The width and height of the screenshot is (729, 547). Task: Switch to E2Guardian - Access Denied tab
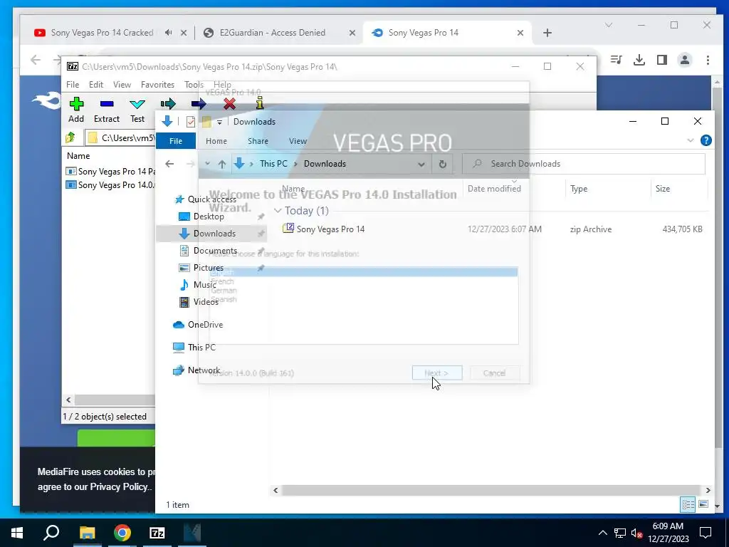(272, 33)
